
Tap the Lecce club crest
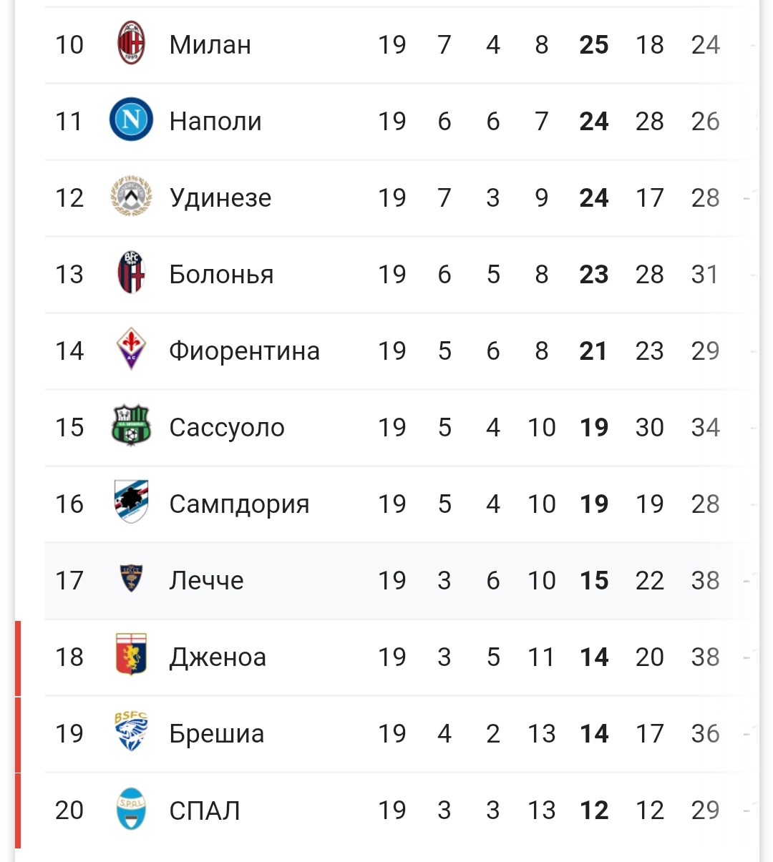pos(131,579)
